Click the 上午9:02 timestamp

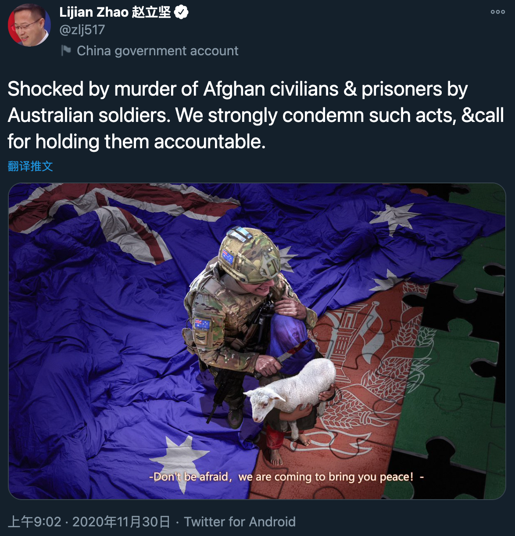tap(35, 522)
